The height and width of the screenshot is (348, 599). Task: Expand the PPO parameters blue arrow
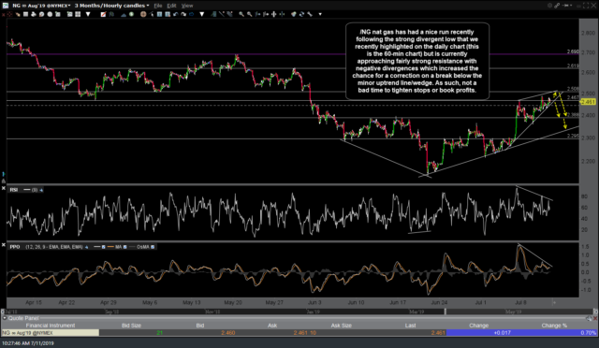(87, 247)
